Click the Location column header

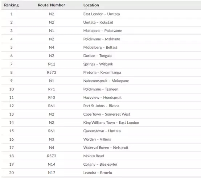coord(91,5)
